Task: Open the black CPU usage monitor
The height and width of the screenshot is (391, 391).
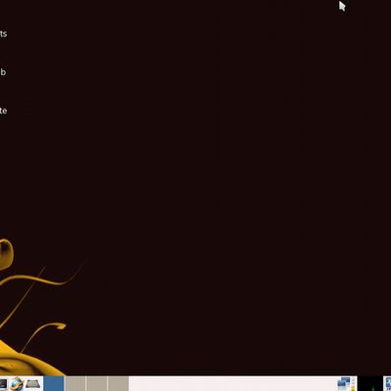Action: coord(369,383)
